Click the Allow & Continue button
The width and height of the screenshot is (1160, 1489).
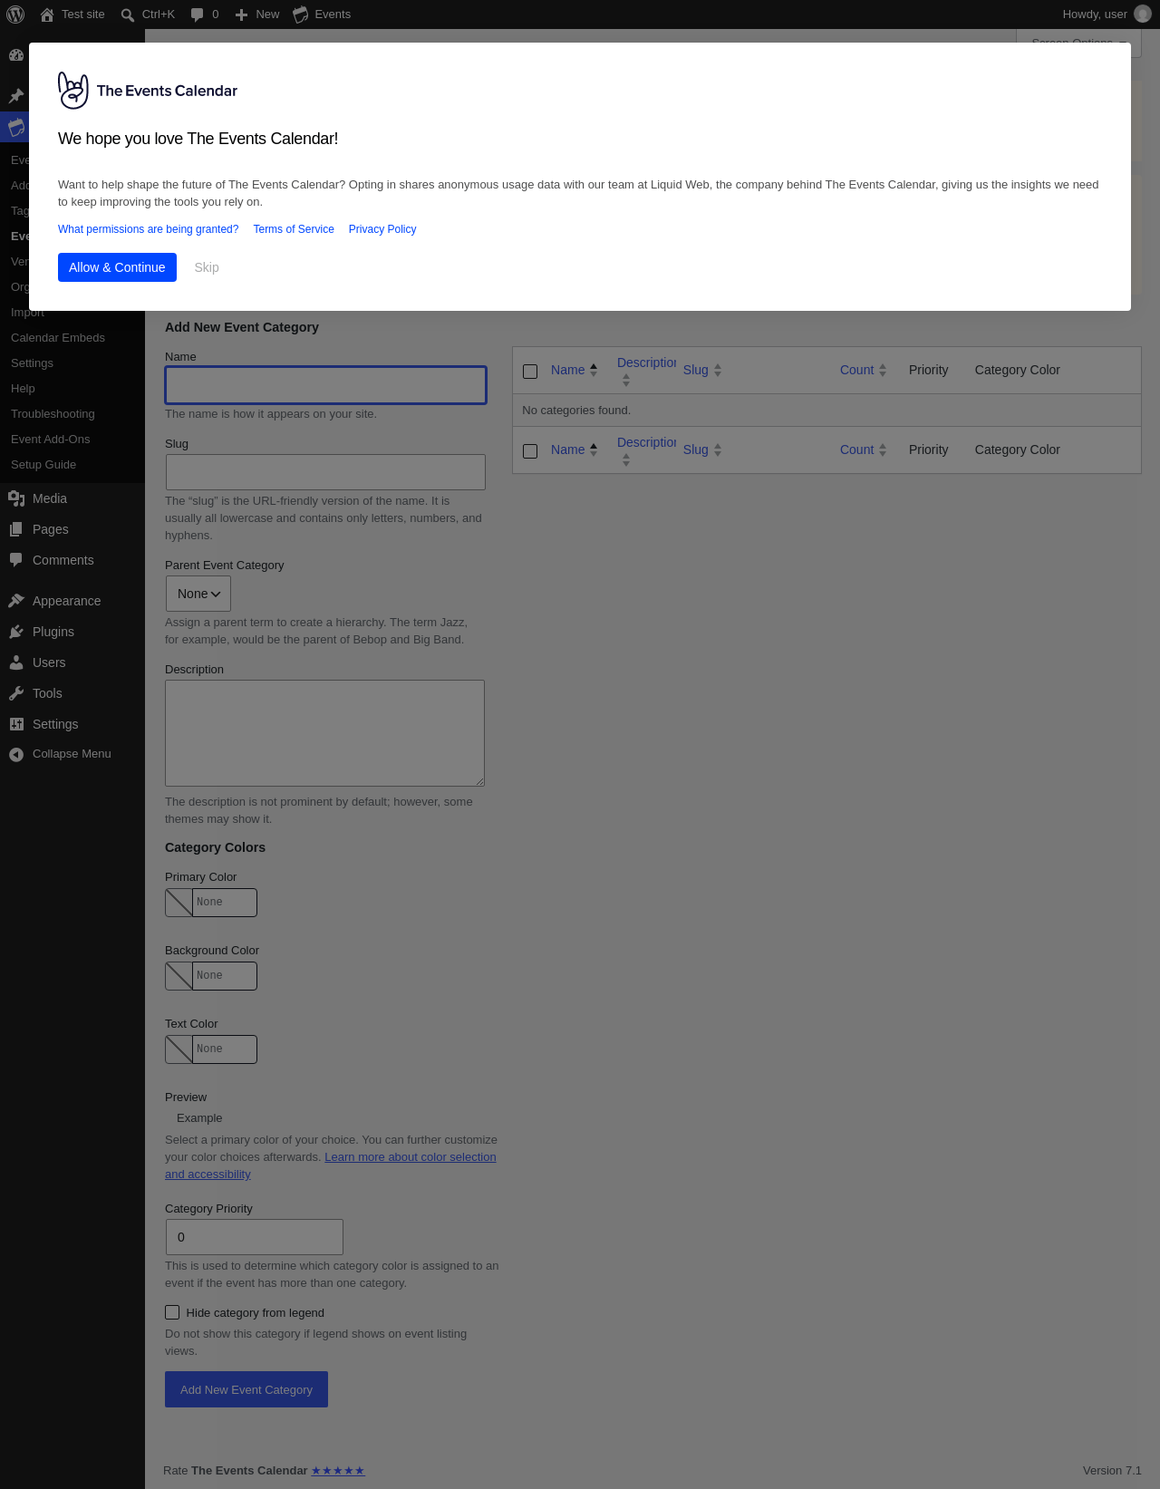[117, 267]
